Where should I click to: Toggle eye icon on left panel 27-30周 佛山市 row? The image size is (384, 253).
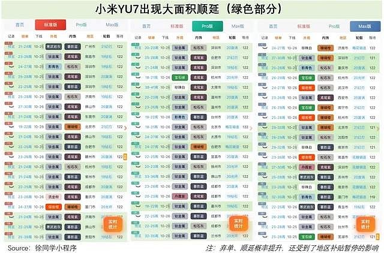(x=11, y=107)
